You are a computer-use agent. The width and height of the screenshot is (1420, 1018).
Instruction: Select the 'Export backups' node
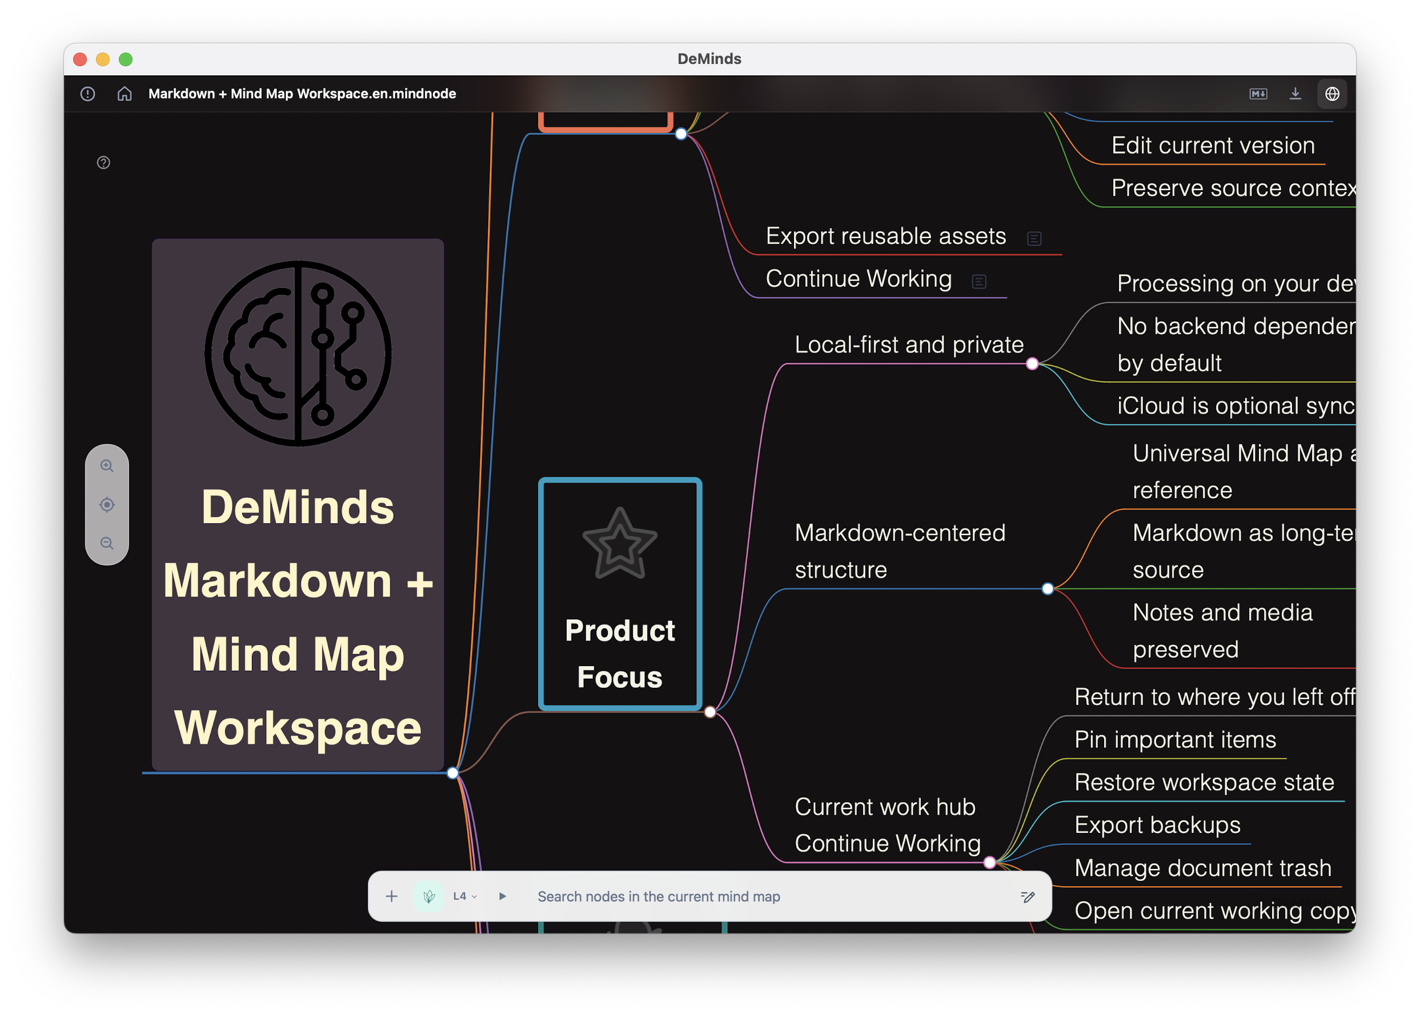1157,824
